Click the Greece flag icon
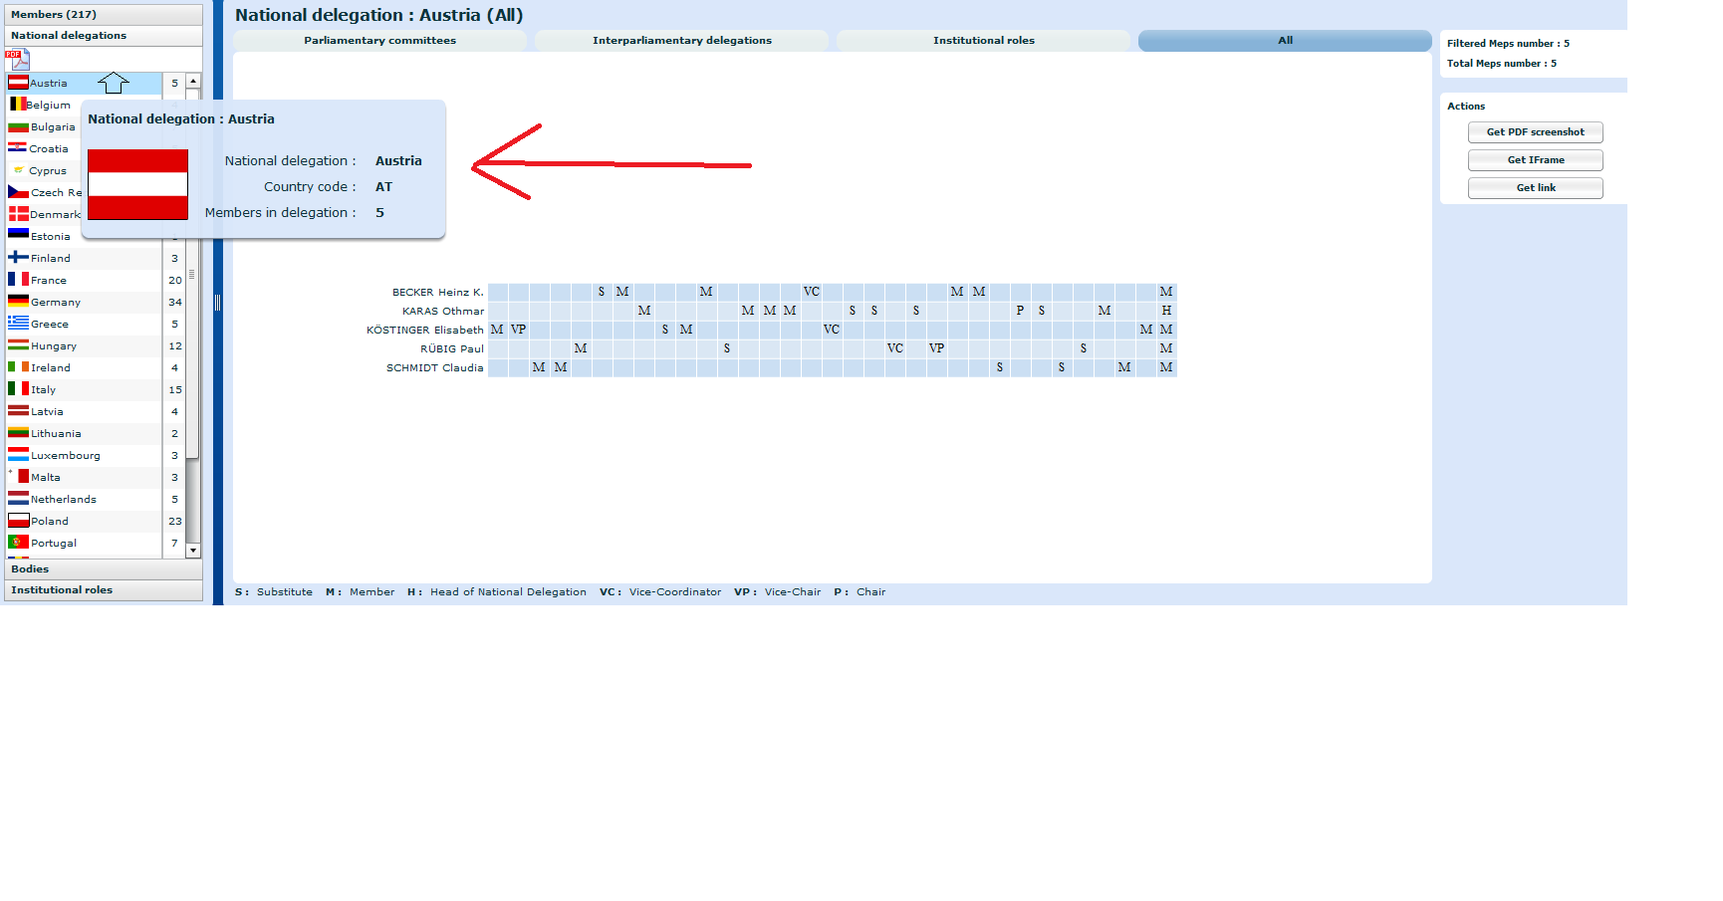The image size is (1723, 901). [x=18, y=324]
